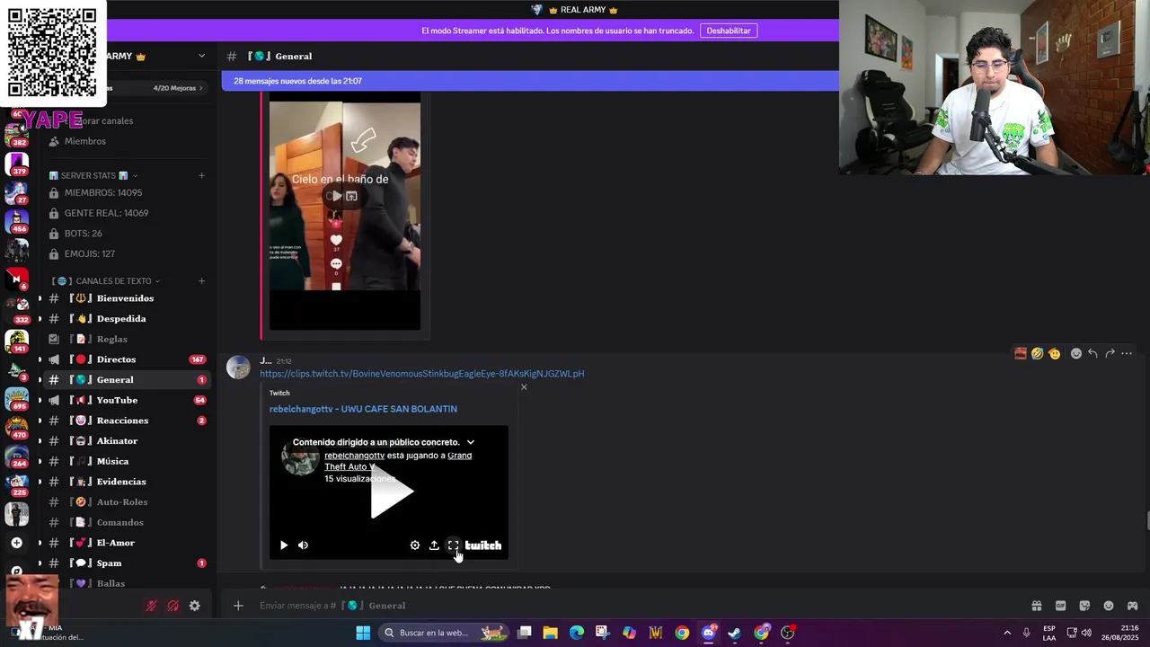The height and width of the screenshot is (647, 1150).
Task: Open the Despedida channel
Action: tap(126, 319)
